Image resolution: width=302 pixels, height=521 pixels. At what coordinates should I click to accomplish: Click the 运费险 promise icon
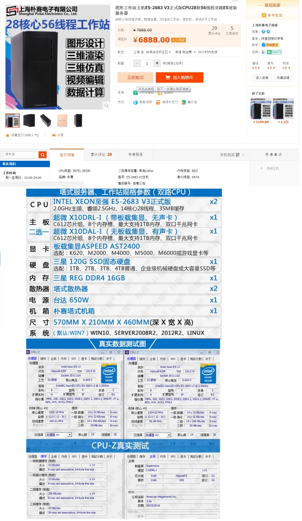[160, 93]
